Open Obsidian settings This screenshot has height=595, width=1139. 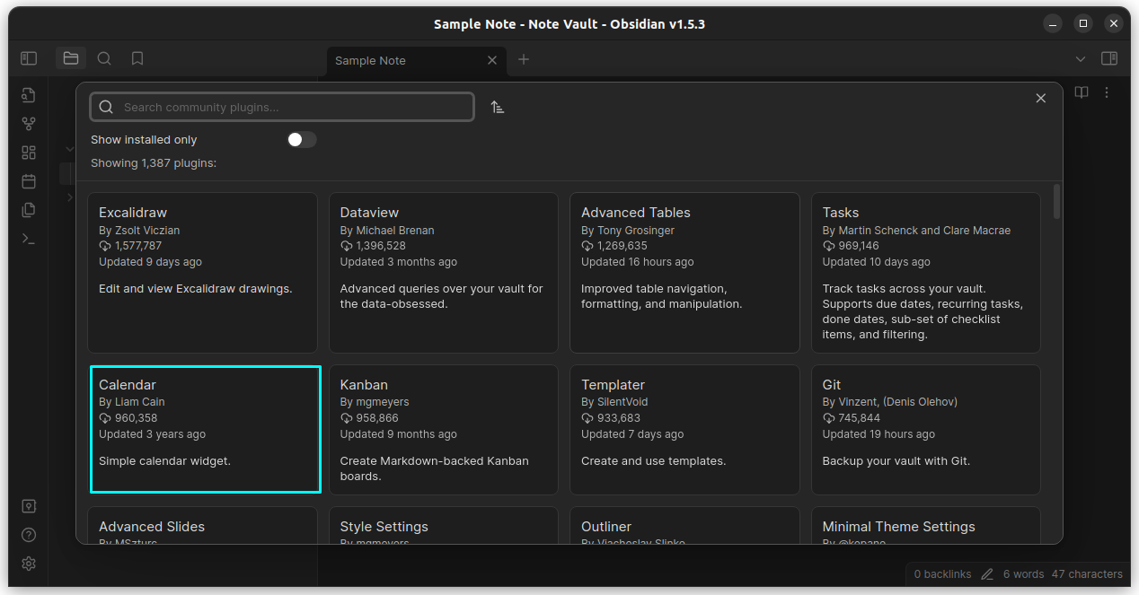pos(28,564)
